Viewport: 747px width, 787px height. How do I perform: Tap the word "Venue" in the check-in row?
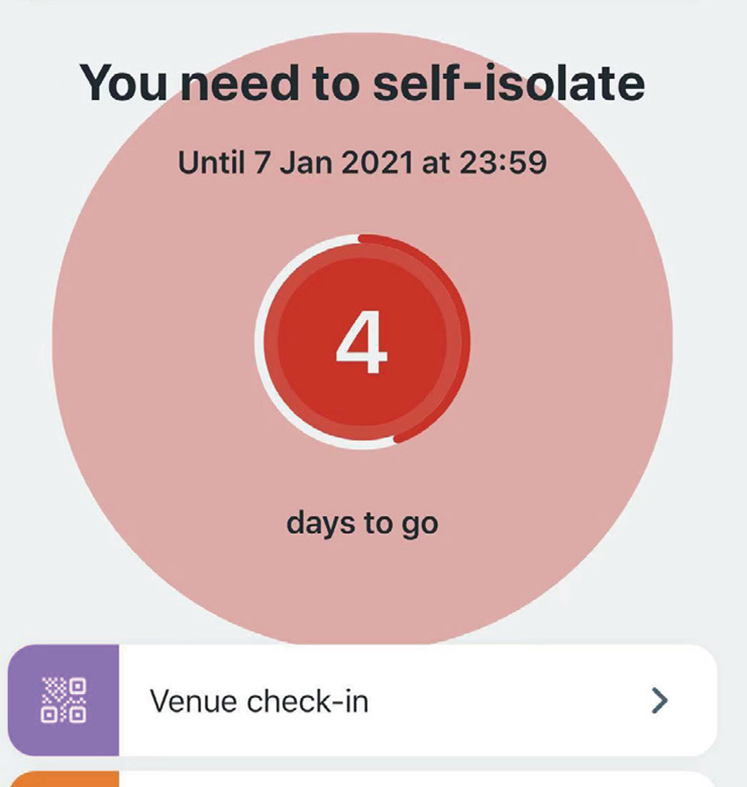(193, 702)
